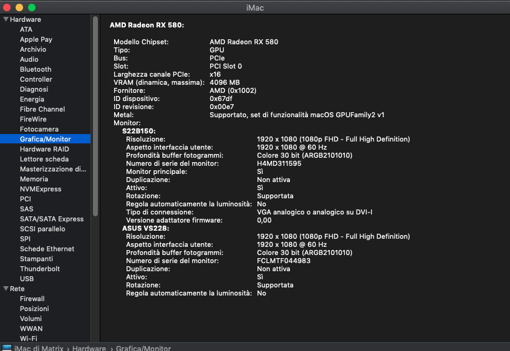Click the serial number FCLMTF044983
The width and height of the screenshot is (510, 351).
[x=284, y=261]
